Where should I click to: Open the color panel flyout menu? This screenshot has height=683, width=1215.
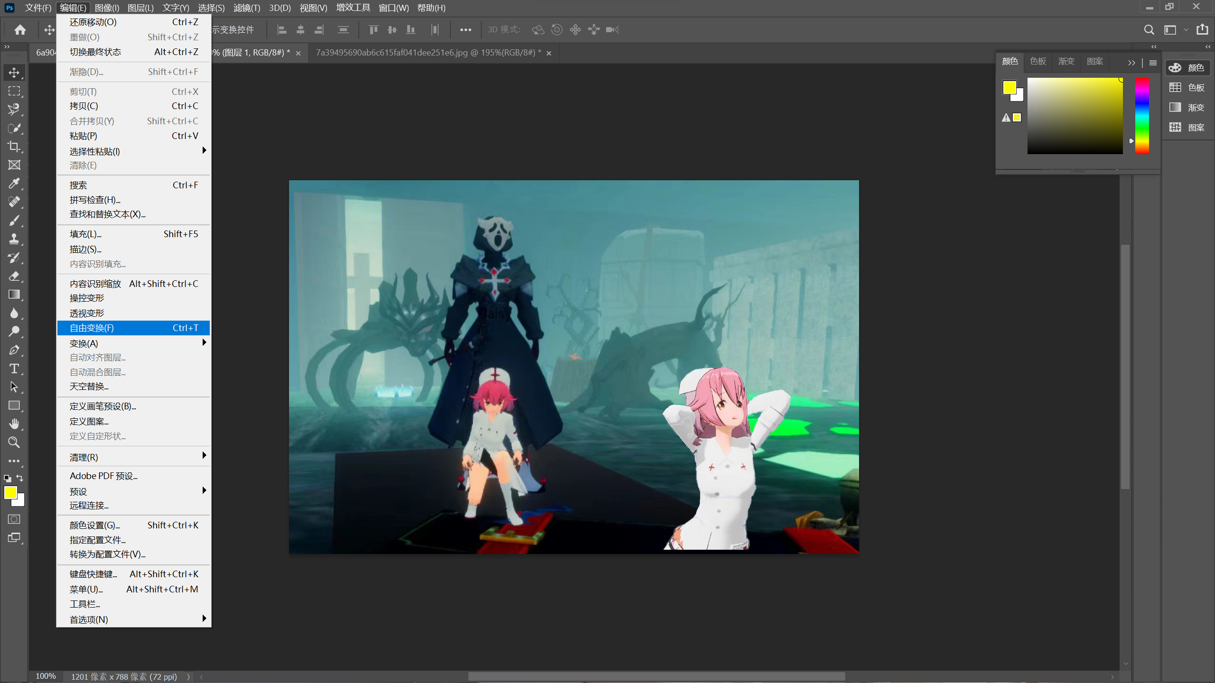1153,63
